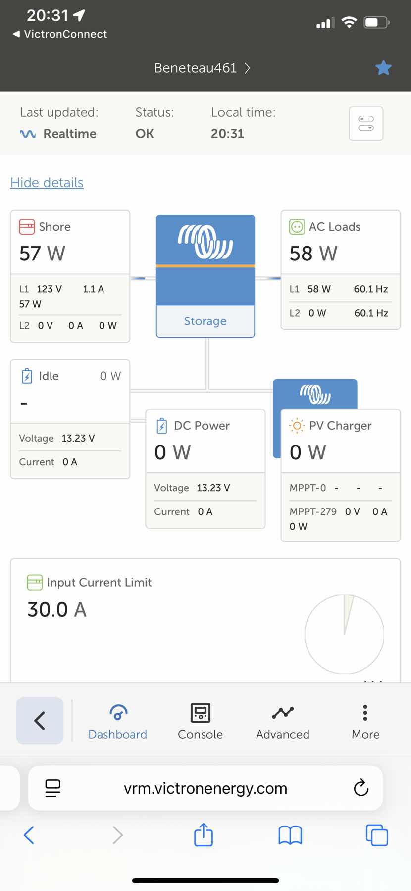411x891 pixels.
Task: Click the Input Current Limit icon
Action: click(35, 582)
